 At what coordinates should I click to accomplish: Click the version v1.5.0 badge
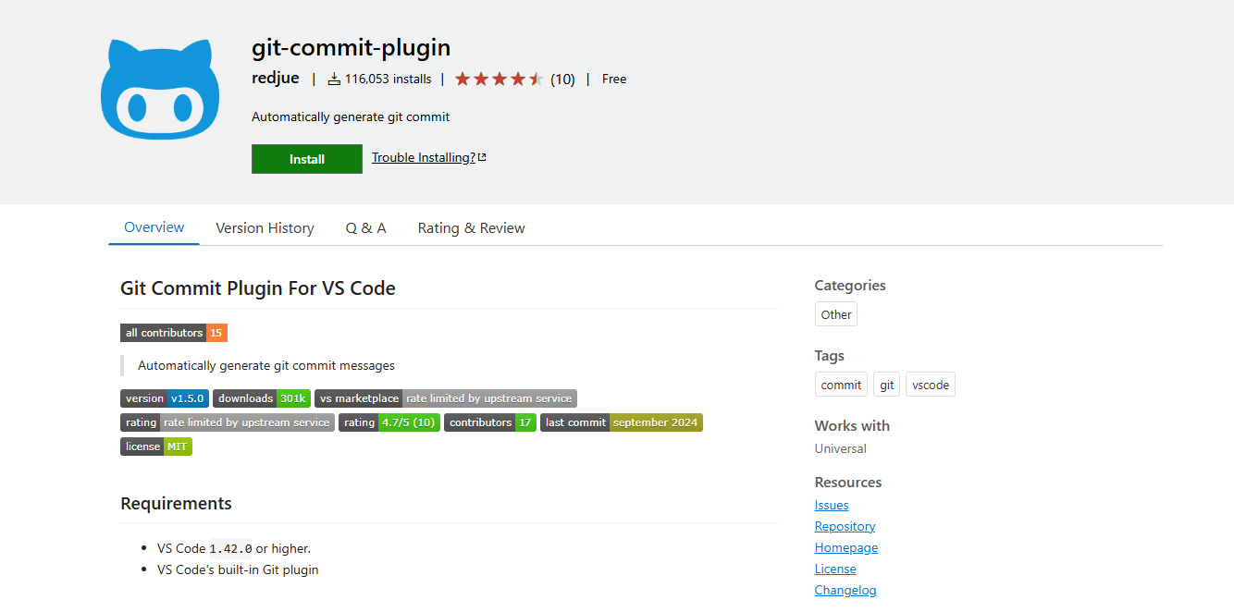tap(165, 398)
